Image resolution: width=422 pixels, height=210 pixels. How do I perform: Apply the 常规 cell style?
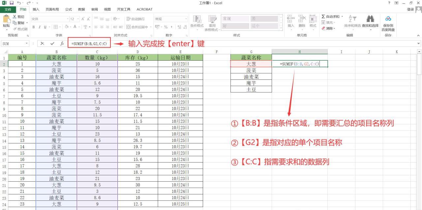235,19
